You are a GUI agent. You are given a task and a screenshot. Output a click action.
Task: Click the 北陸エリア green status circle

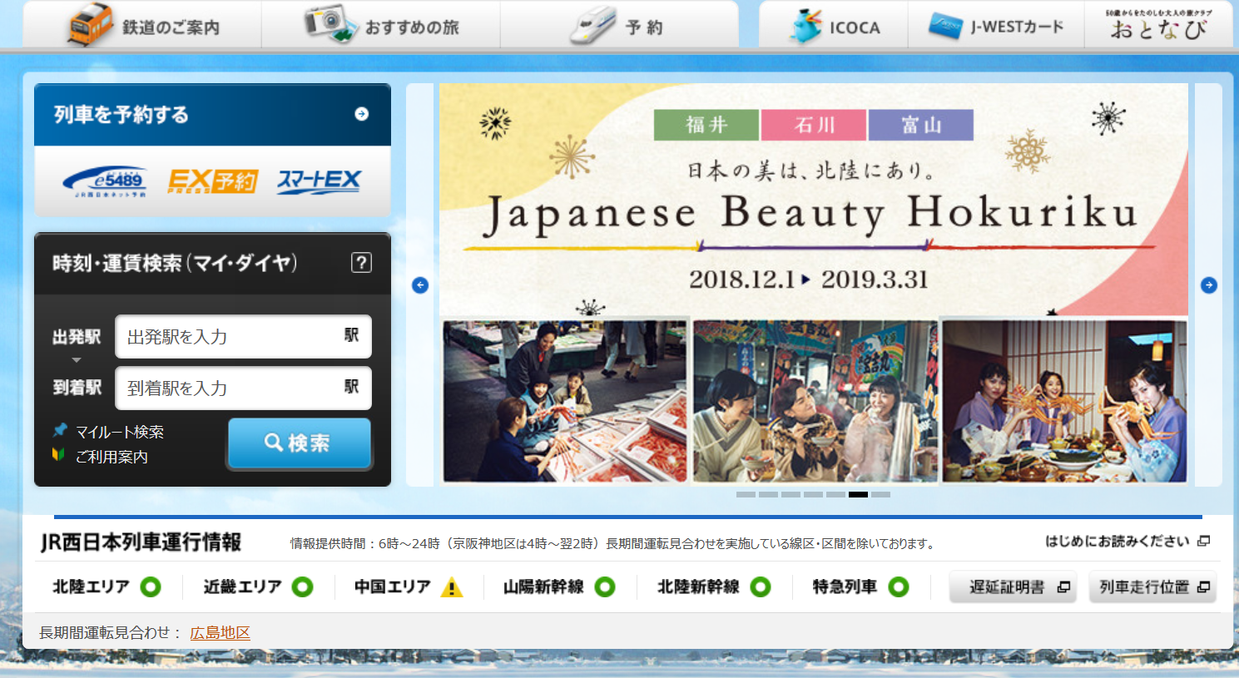pos(151,587)
